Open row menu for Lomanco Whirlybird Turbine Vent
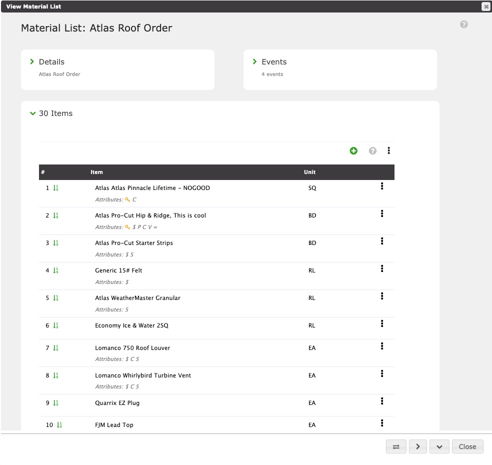 click(x=381, y=373)
